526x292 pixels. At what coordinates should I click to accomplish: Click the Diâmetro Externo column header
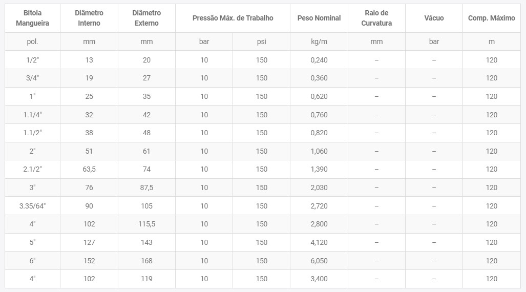tap(146, 18)
